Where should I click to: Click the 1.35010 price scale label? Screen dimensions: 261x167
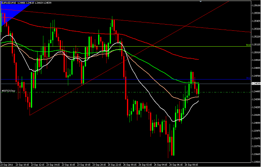pyautogui.click(x=256, y=52)
